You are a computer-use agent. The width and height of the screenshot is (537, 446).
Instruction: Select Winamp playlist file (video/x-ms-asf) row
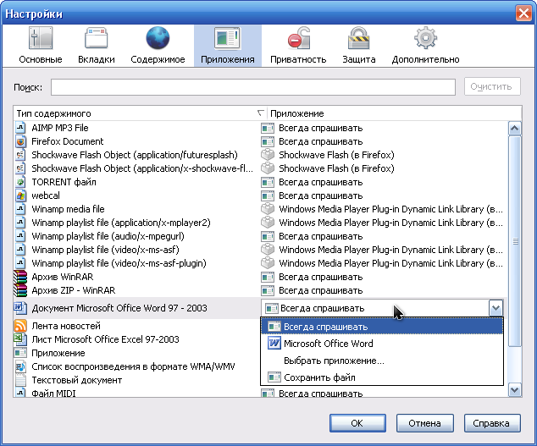coord(258,250)
